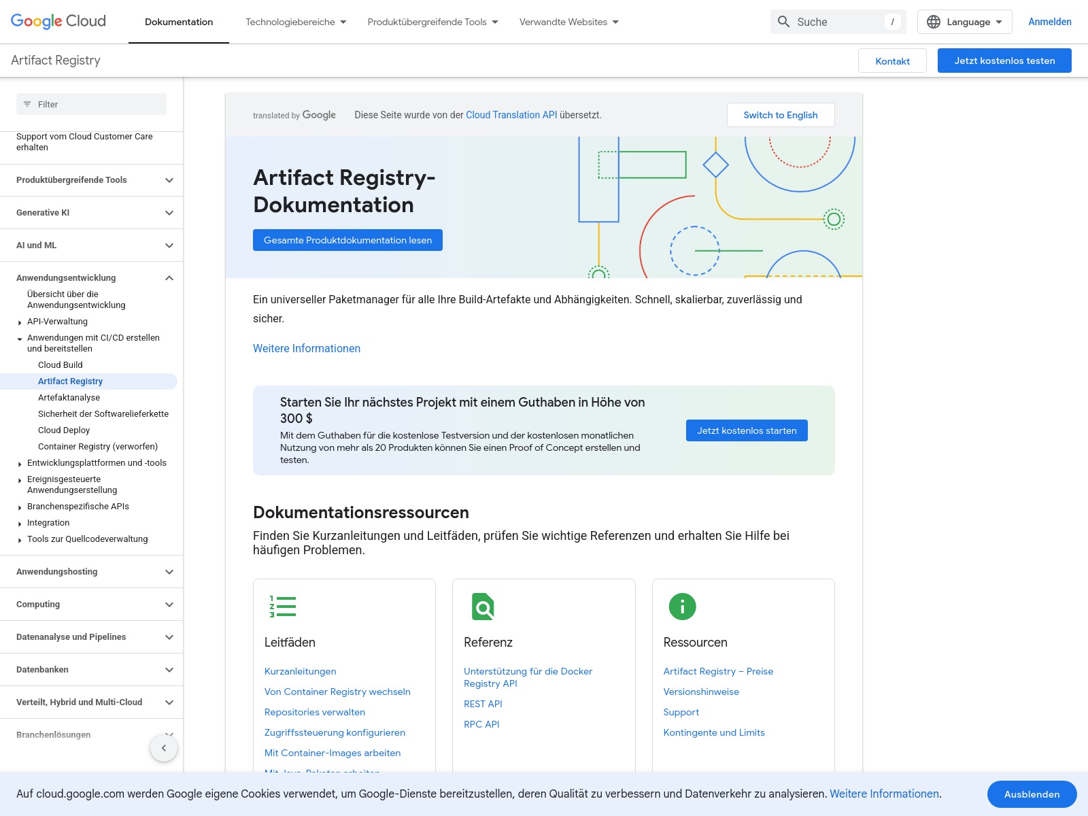This screenshot has width=1088, height=816.
Task: Open Von Container Registry wechseln link
Action: tap(337, 692)
